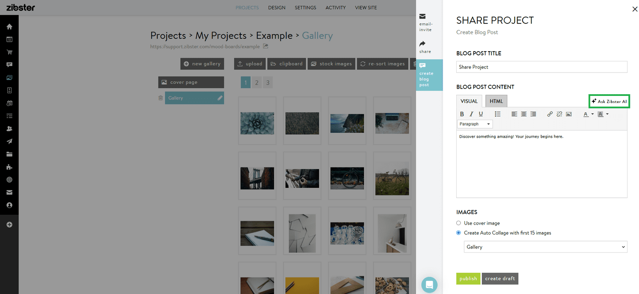Screen dimensions: 639x294
Task: Toggle underline formatting in the editor
Action: click(481, 114)
